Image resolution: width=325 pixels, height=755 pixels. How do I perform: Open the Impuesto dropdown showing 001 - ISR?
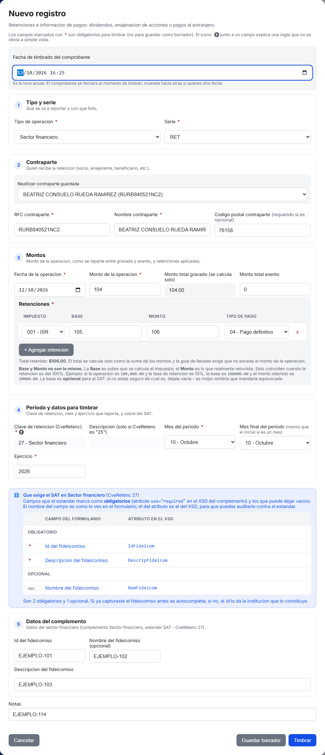43,332
